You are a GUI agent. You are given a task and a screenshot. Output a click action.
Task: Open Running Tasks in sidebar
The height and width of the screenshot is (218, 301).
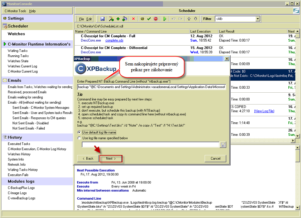click(x=18, y=56)
